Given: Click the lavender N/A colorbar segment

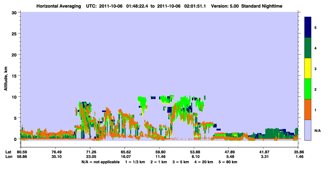Looking at the screenshot, I should point(308,130).
